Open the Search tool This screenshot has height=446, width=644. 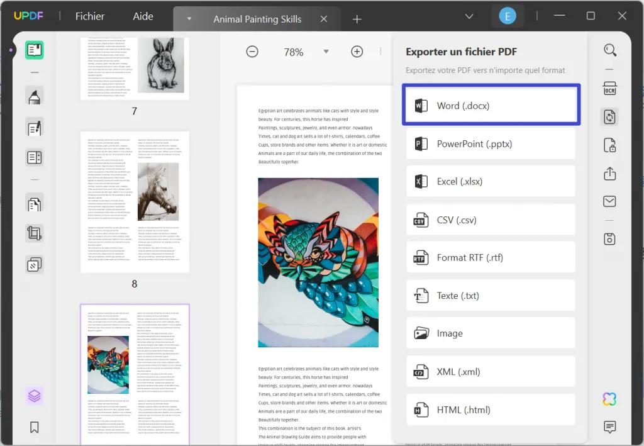tap(609, 50)
